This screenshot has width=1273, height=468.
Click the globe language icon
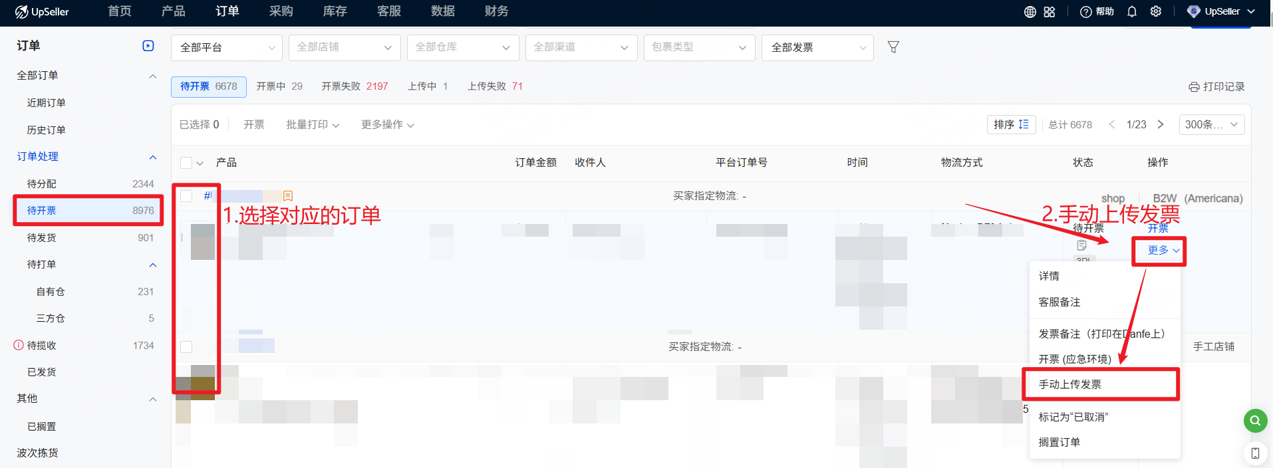point(1030,12)
